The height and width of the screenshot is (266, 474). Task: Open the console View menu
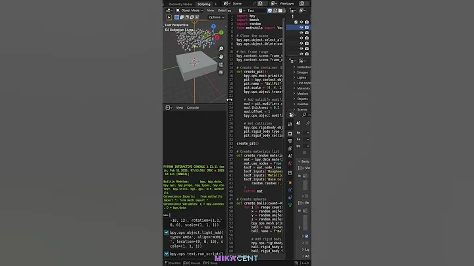coord(180,107)
